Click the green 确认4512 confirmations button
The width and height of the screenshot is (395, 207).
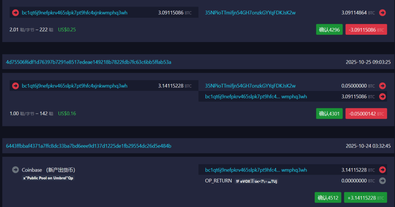(x=328, y=198)
